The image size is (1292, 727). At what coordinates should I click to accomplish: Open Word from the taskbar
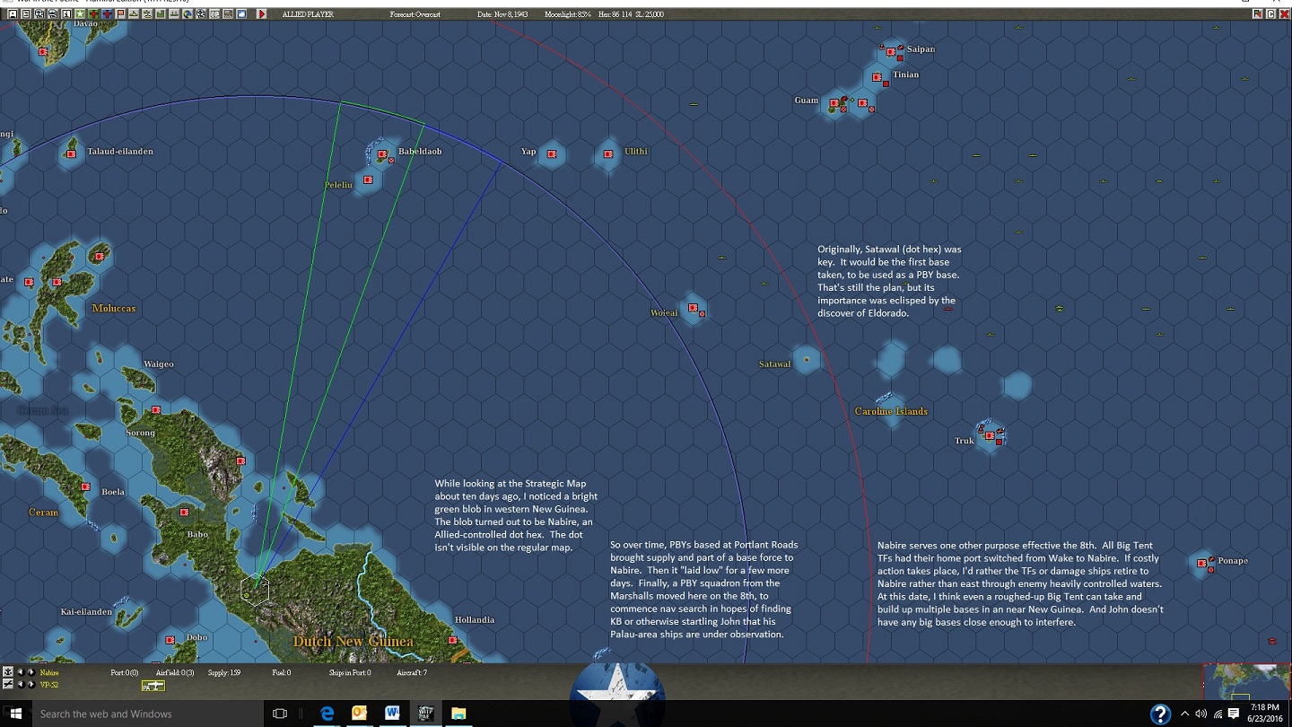(392, 714)
